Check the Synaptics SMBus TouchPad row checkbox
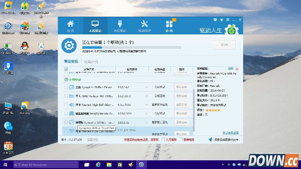Screen dimensions: 301x169 point(66,122)
